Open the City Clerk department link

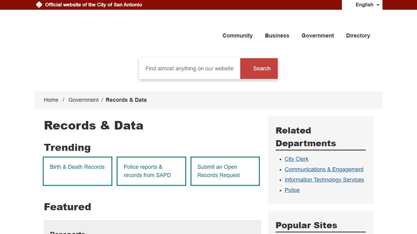pos(296,159)
